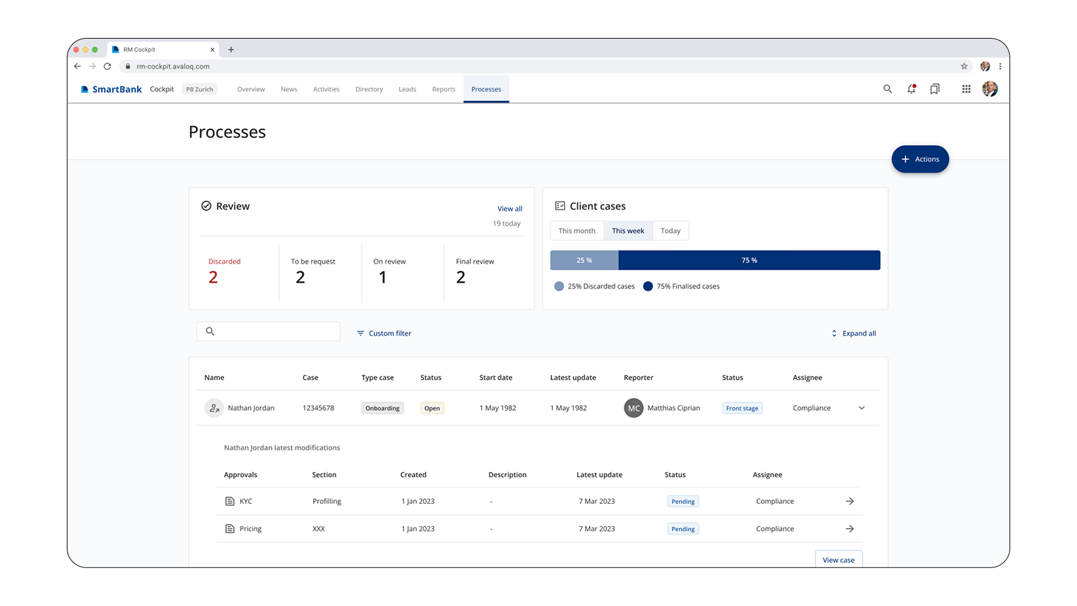
Task: Collapse Nathan Jordan row chevron
Action: pyautogui.click(x=861, y=408)
